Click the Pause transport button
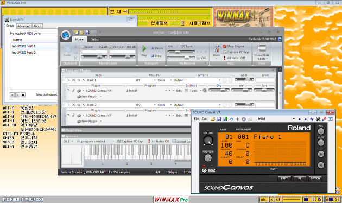Screen dimensions: 342x203 (x=157, y=48)
